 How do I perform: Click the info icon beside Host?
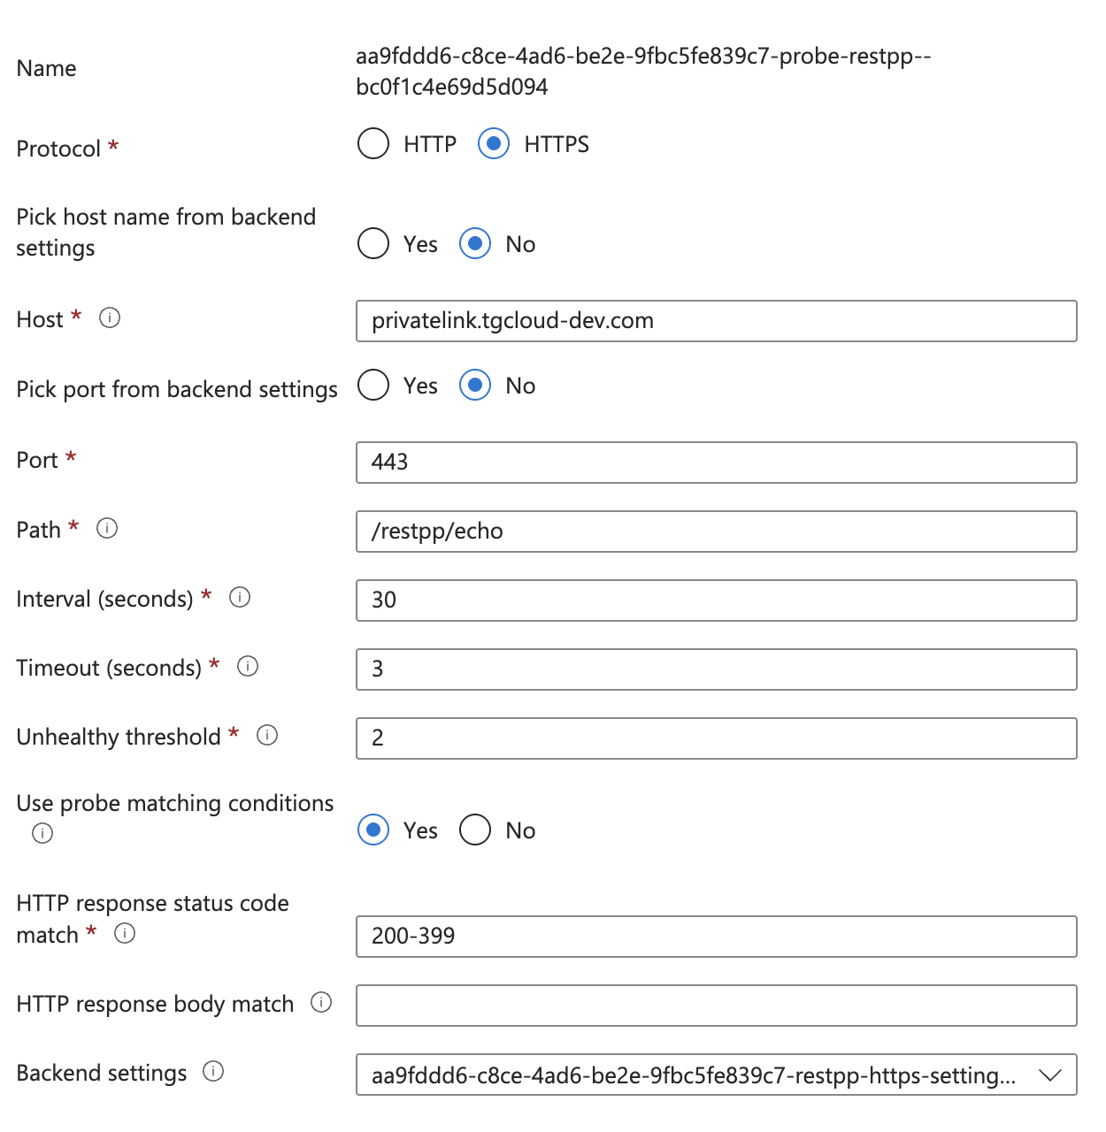tap(110, 317)
